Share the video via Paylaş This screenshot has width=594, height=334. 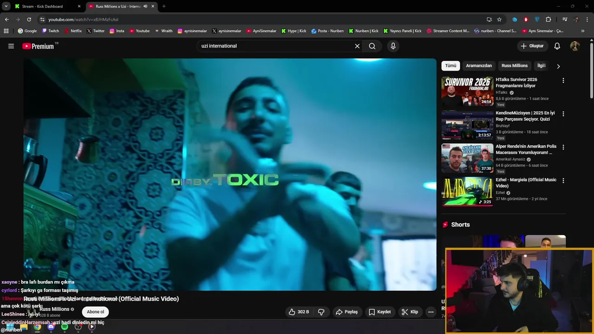coord(347,312)
